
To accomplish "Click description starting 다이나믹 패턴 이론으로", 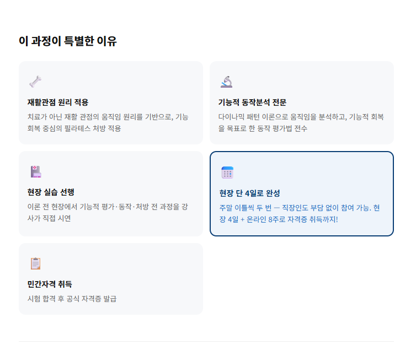I will pos(301,122).
